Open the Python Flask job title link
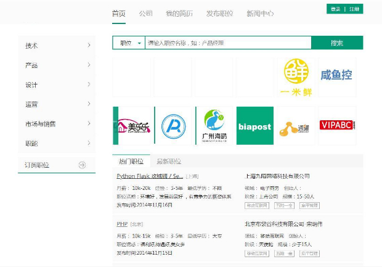Image resolution: width=382 pixels, height=267 pixels. tap(150, 176)
